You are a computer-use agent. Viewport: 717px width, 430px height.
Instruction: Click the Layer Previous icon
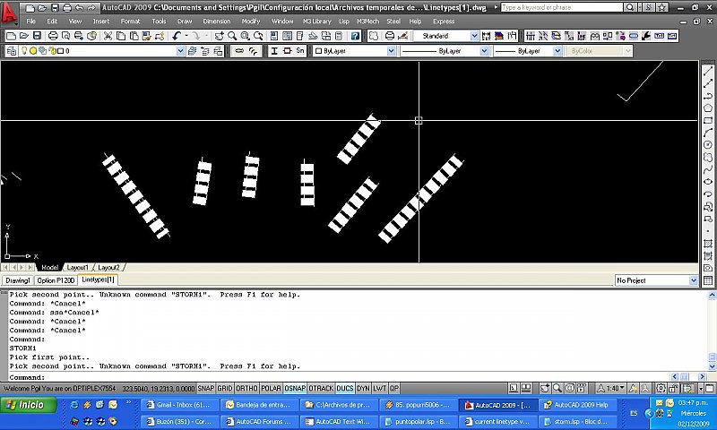[x=205, y=51]
